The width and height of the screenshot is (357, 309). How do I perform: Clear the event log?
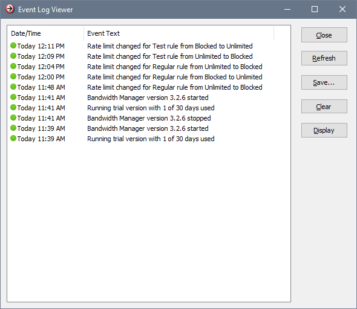(324, 106)
